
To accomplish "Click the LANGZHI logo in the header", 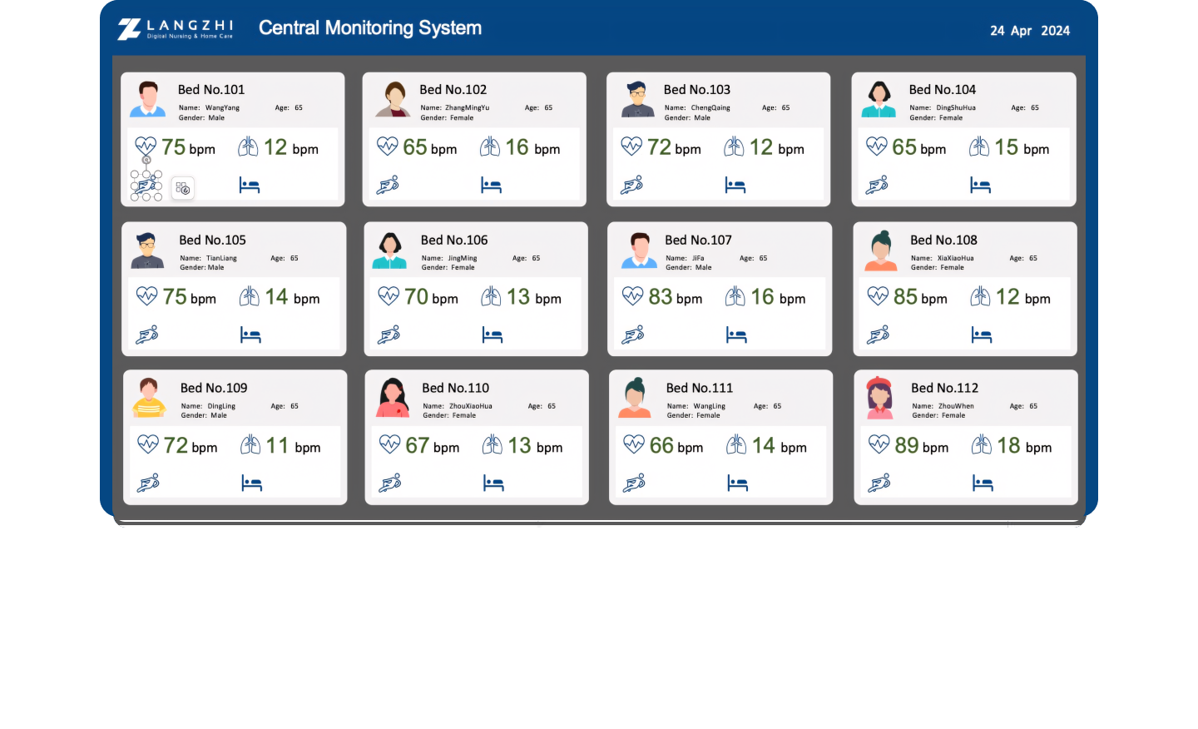I will (x=176, y=29).
